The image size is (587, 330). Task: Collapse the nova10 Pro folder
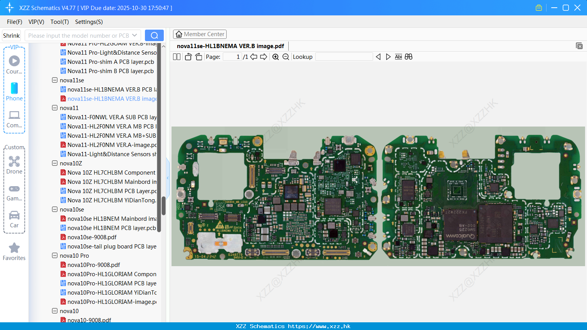(55, 255)
